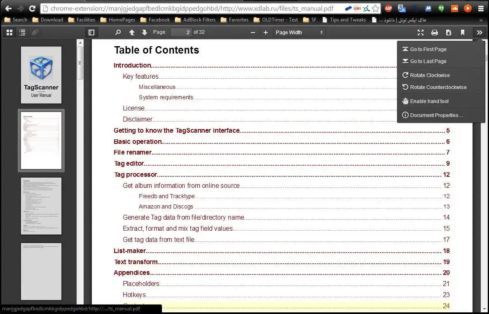The image size is (489, 314).
Task: Click the orange play button extension
Action: click(x=468, y=8)
